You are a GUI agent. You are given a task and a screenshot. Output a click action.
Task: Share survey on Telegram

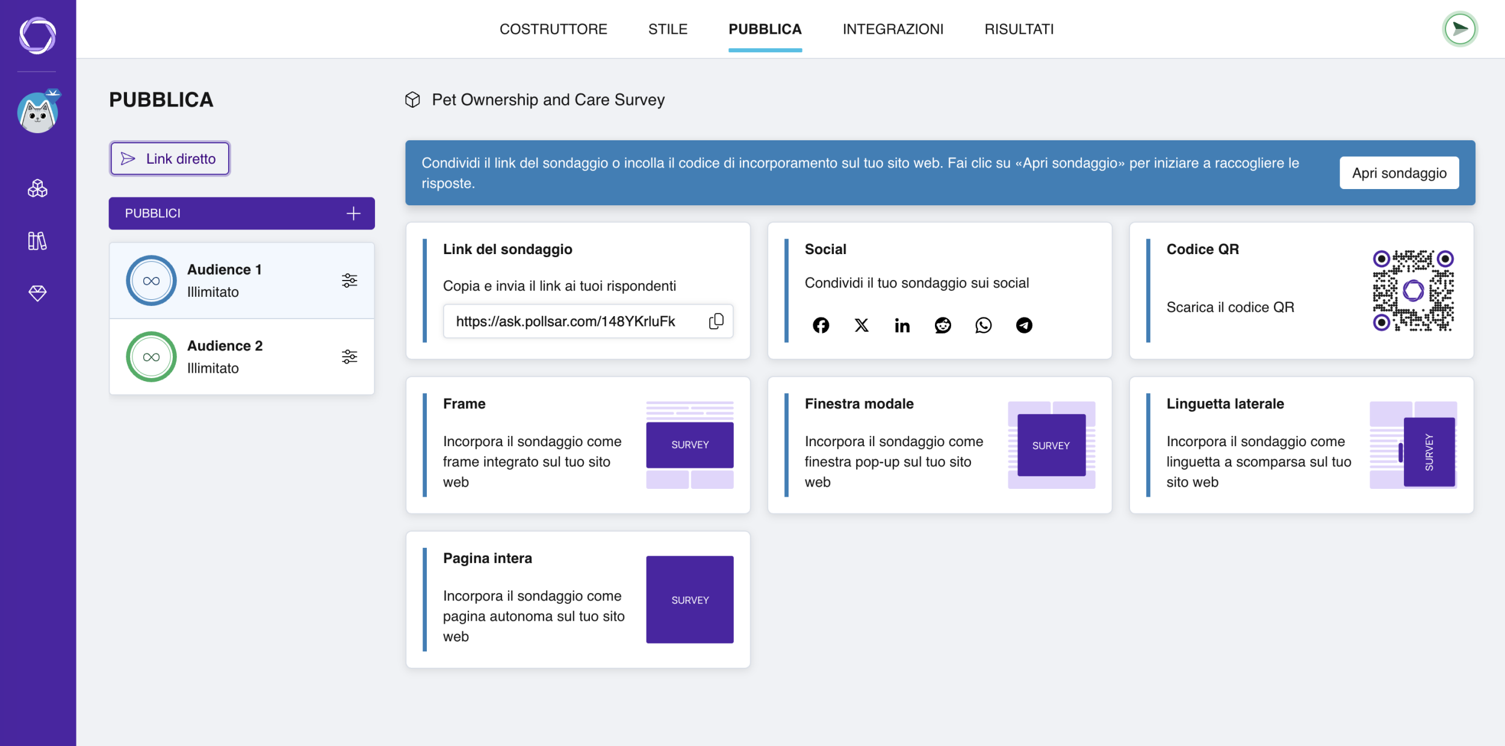pyautogui.click(x=1024, y=325)
